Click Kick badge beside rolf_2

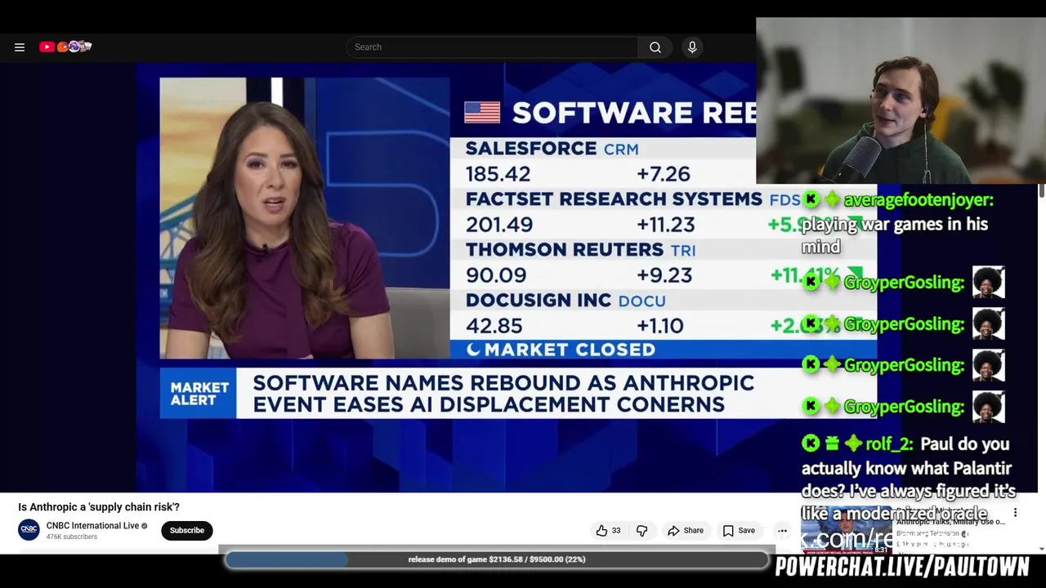click(x=811, y=443)
